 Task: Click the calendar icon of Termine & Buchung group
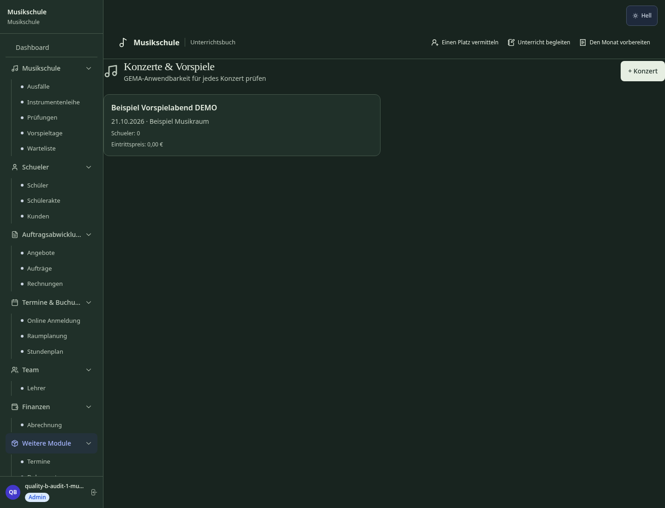tap(15, 302)
